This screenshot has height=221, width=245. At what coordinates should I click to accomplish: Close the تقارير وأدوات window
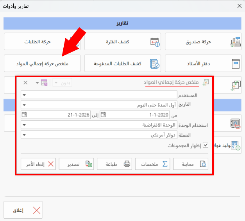240,6
